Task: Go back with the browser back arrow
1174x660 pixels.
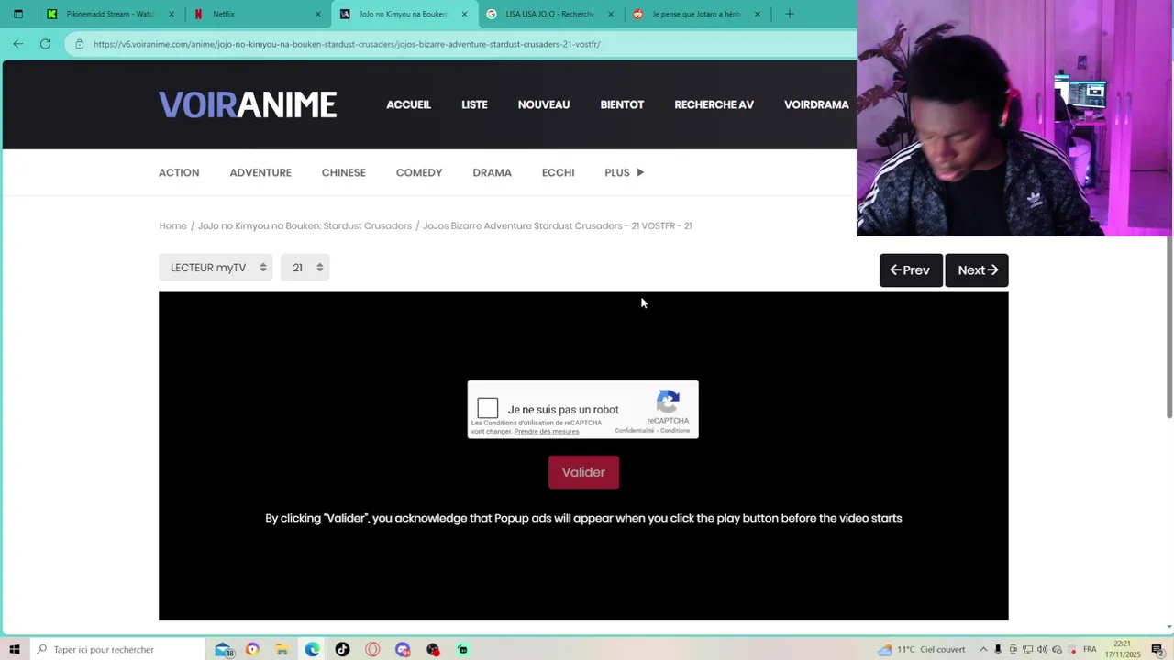Action: click(x=17, y=43)
